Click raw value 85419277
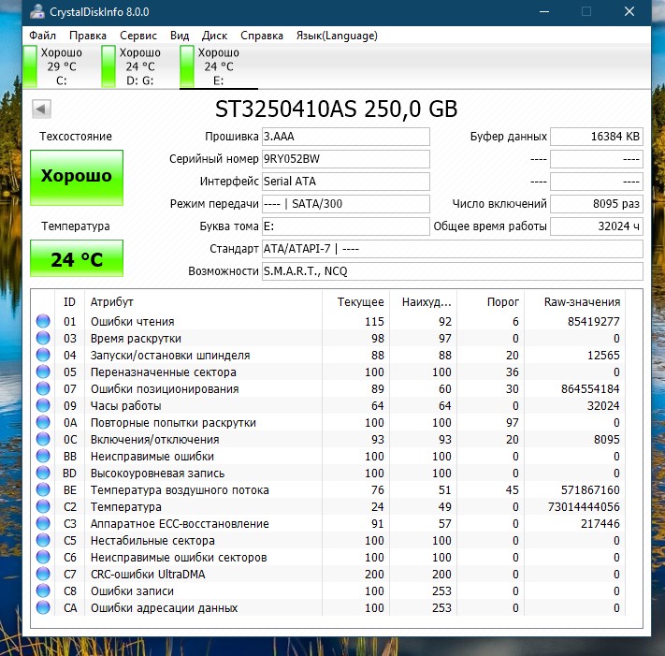 [x=594, y=322]
